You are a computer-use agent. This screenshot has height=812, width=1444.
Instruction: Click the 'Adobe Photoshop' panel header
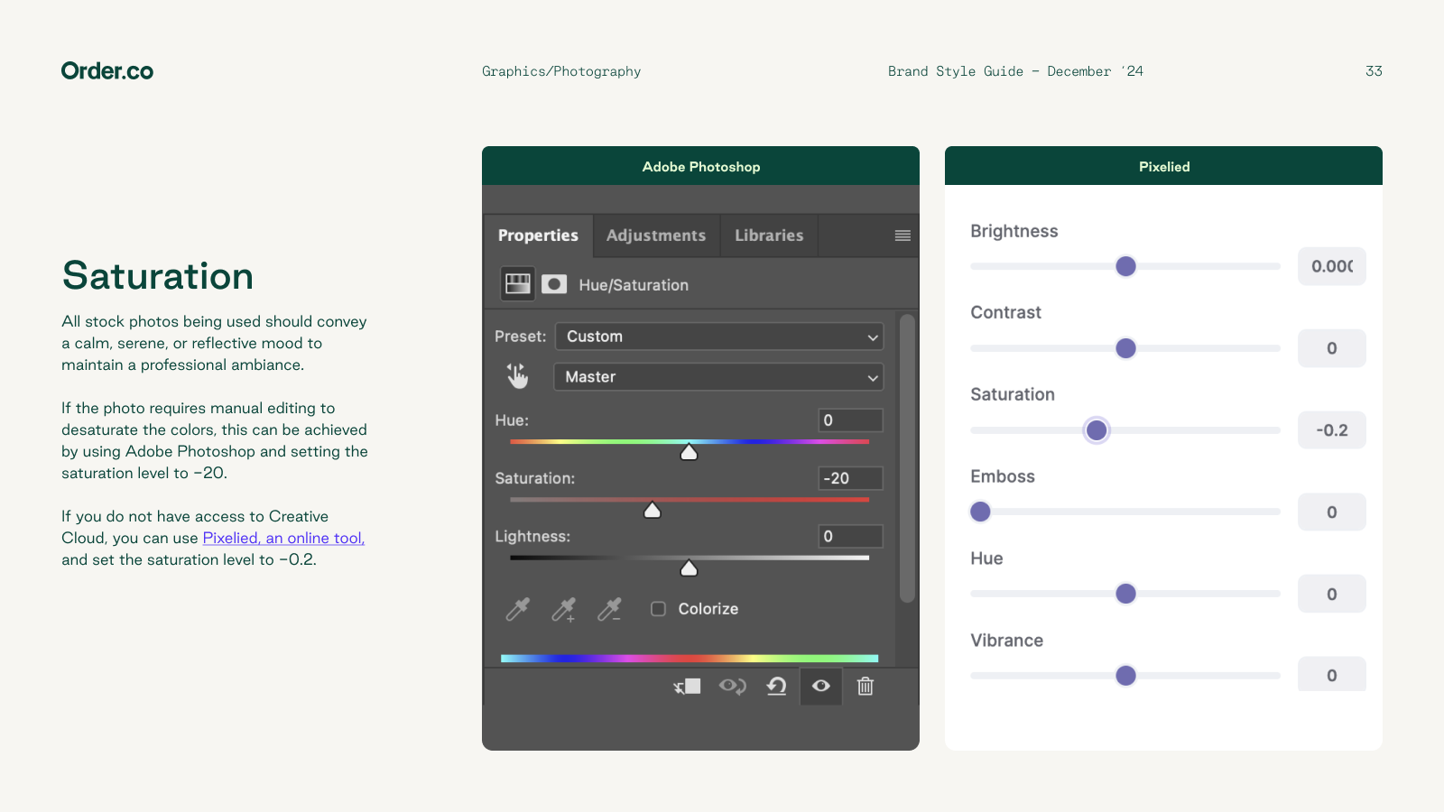point(700,166)
